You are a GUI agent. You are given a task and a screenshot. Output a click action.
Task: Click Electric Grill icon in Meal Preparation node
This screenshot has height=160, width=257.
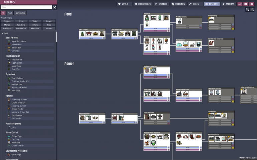tap(115, 34)
